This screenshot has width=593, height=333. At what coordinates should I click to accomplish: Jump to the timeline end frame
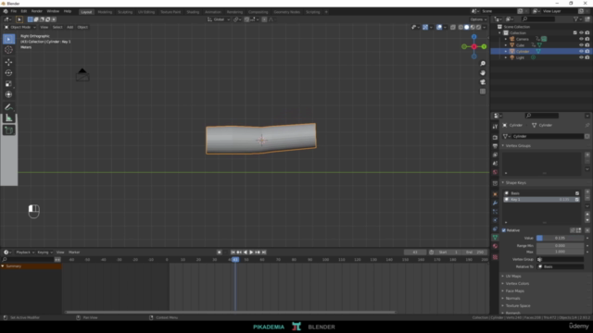264,253
